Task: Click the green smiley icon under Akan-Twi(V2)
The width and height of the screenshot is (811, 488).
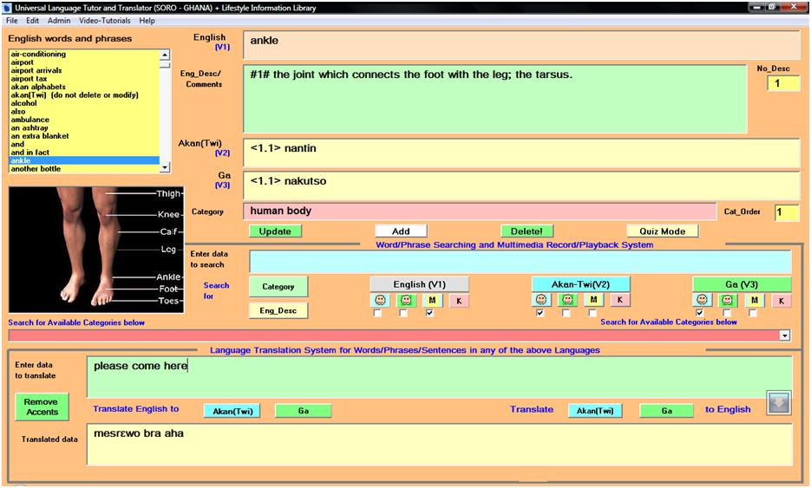Action: tap(566, 300)
